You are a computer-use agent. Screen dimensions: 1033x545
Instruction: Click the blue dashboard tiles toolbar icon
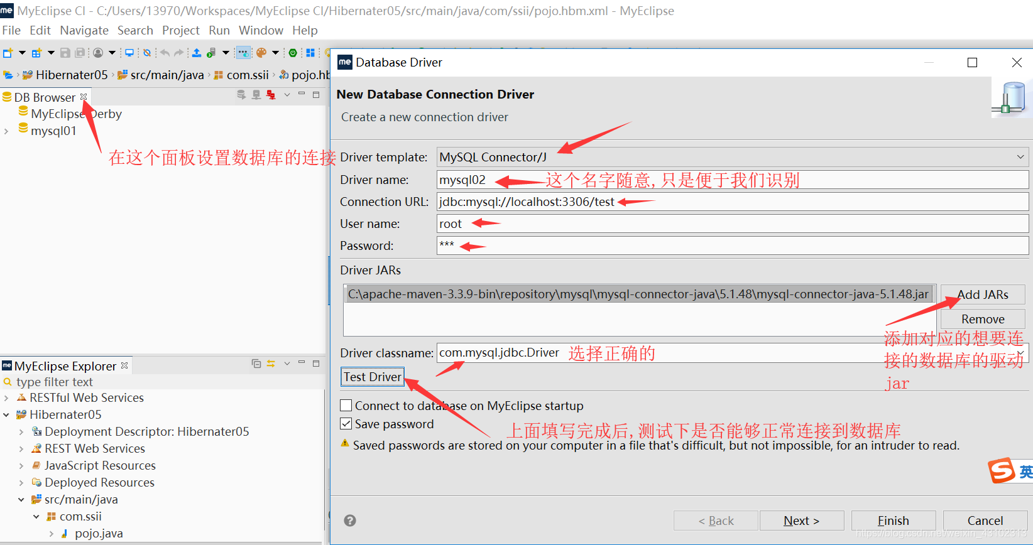(310, 53)
